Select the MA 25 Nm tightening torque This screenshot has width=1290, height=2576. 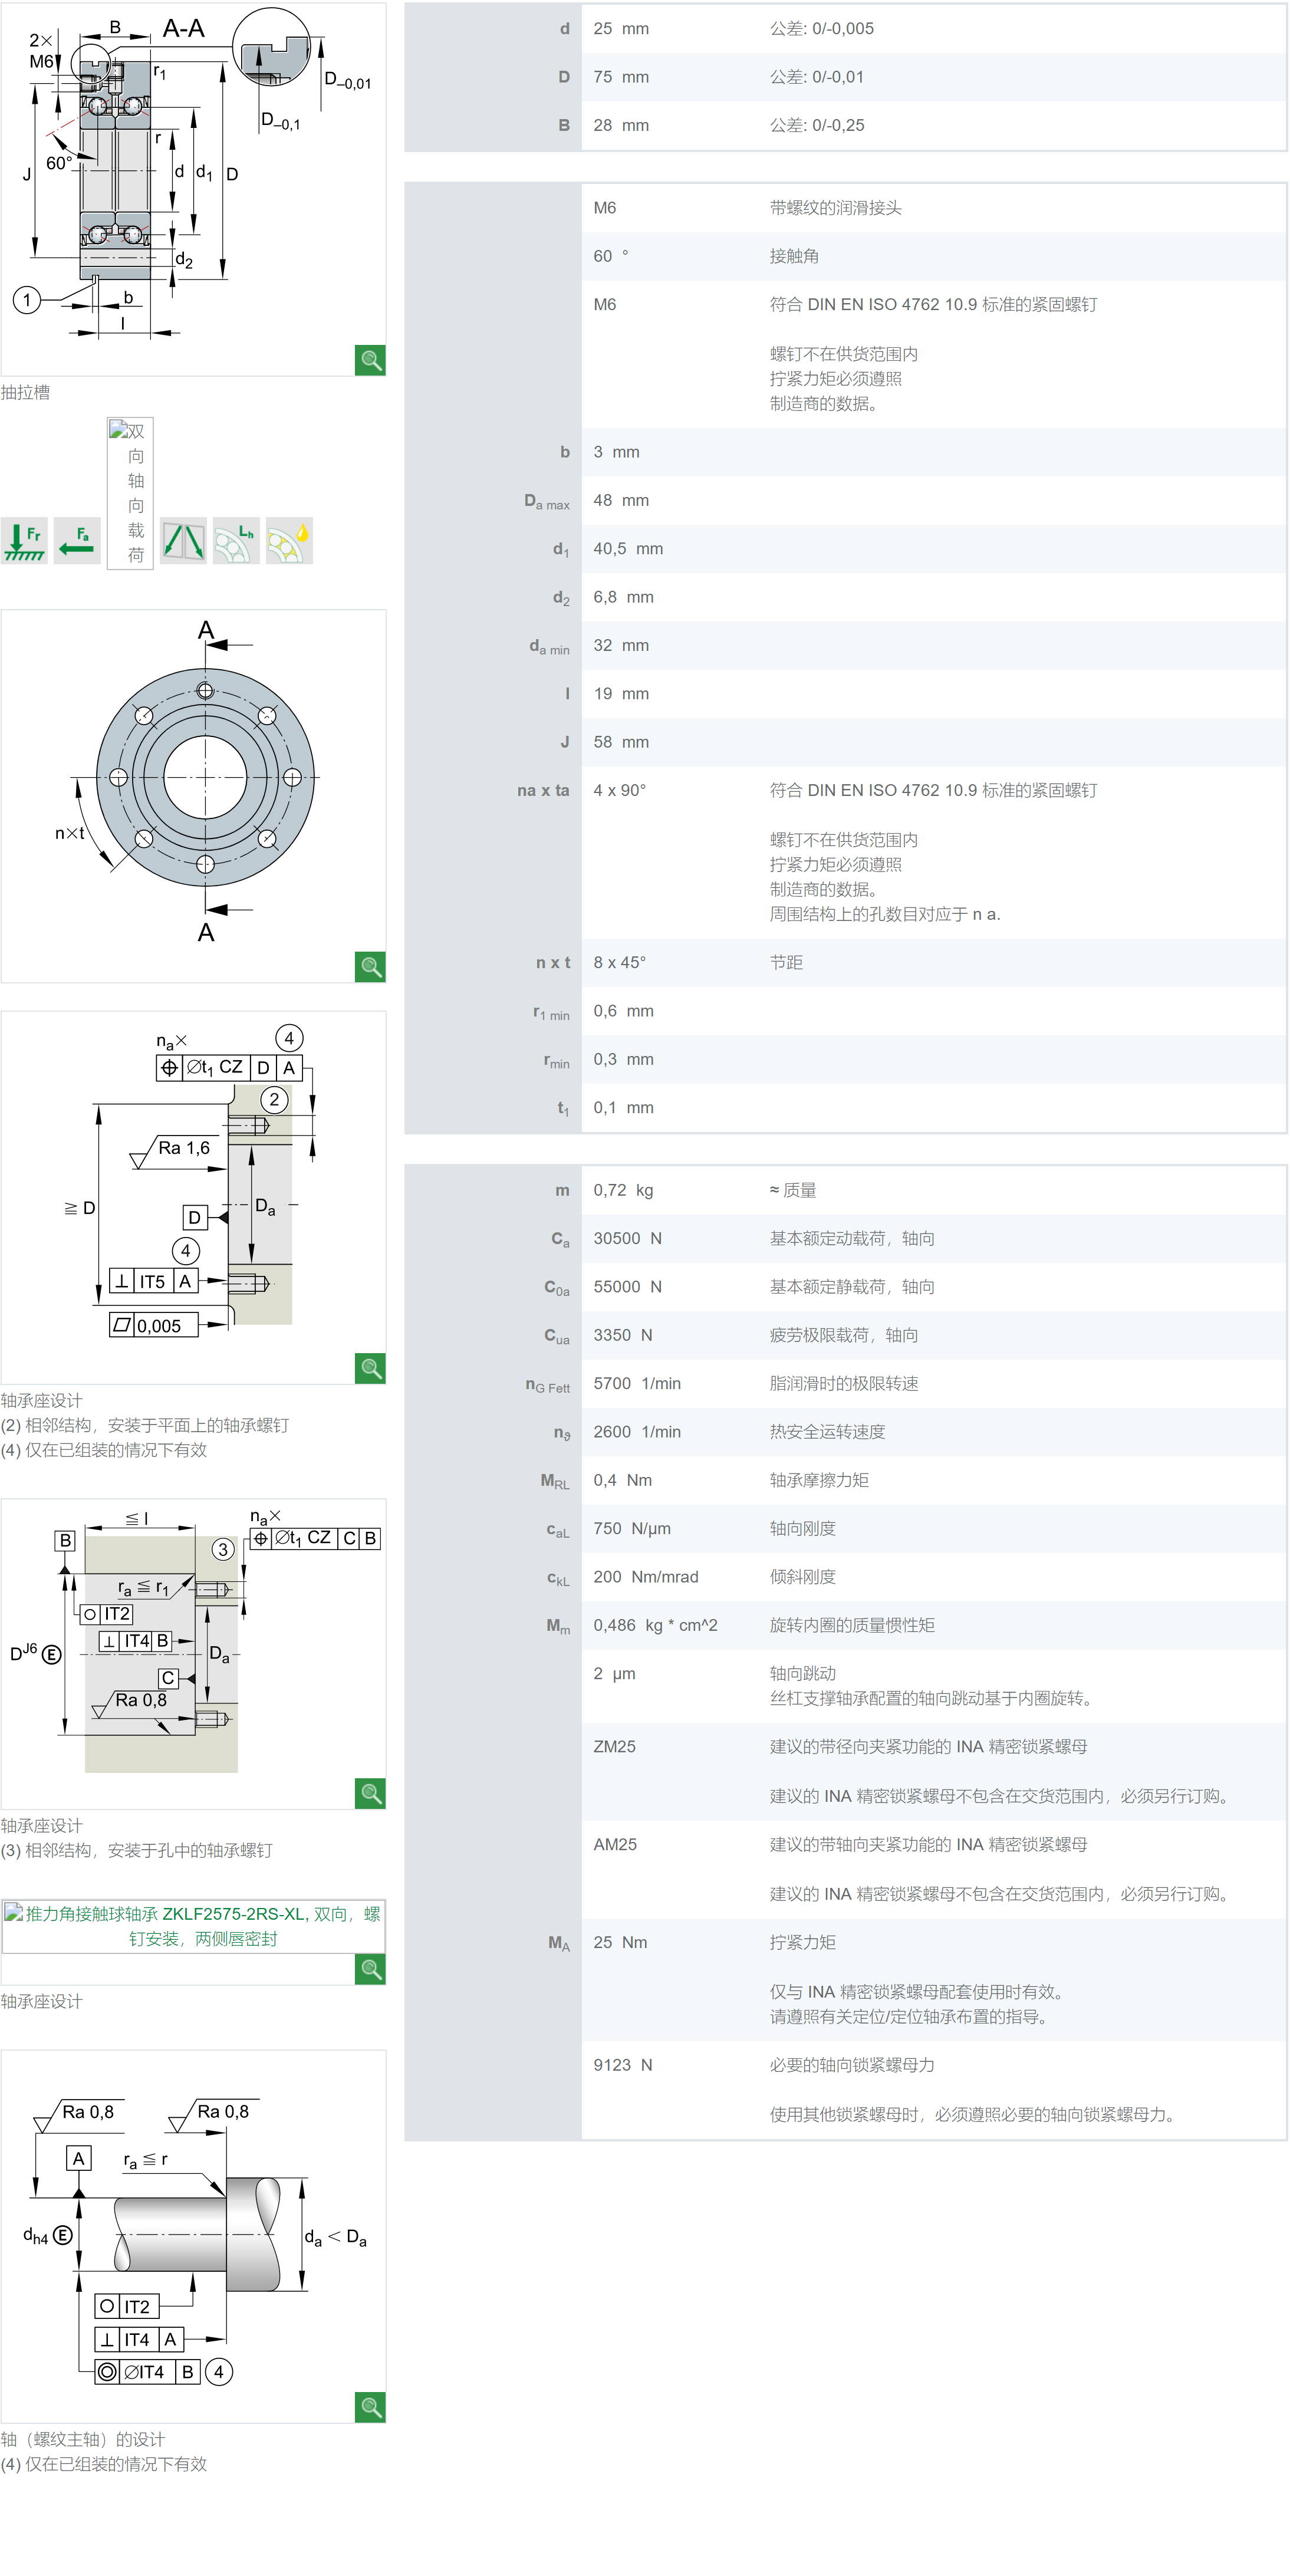(620, 1942)
